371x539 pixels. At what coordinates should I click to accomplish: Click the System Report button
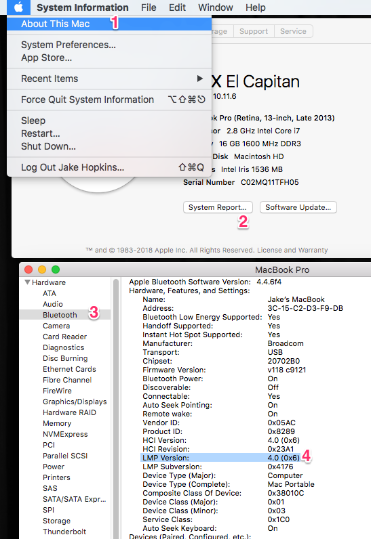[218, 207]
